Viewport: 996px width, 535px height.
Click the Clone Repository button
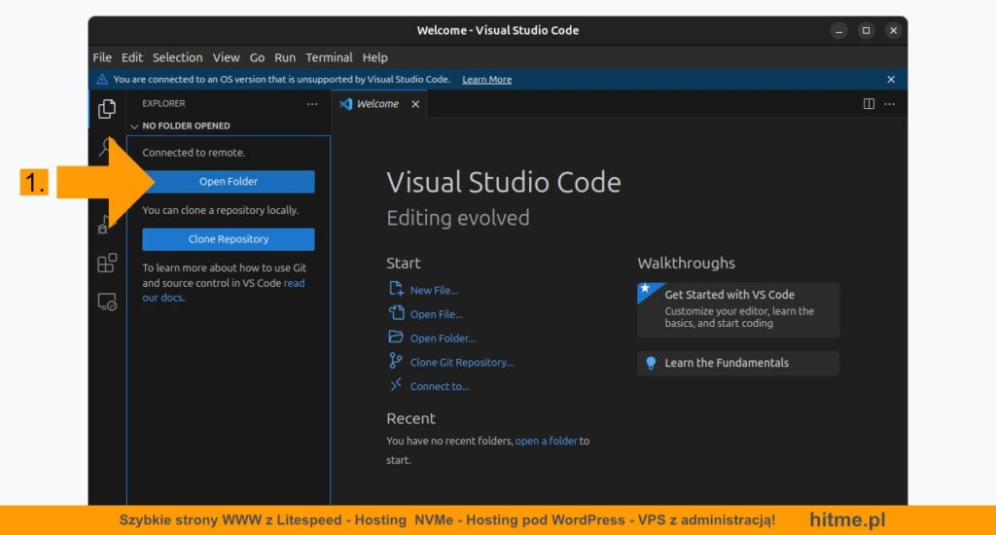click(x=228, y=239)
